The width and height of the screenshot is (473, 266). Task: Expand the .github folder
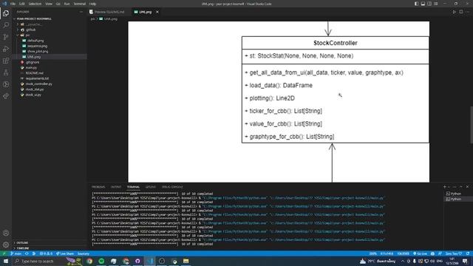coord(50,30)
